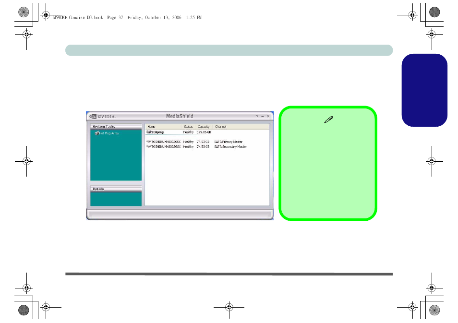This screenshot has height=323, width=458.
Task: Click 74.53 GB in SATA Secondary Master row
Action: pos(203,147)
